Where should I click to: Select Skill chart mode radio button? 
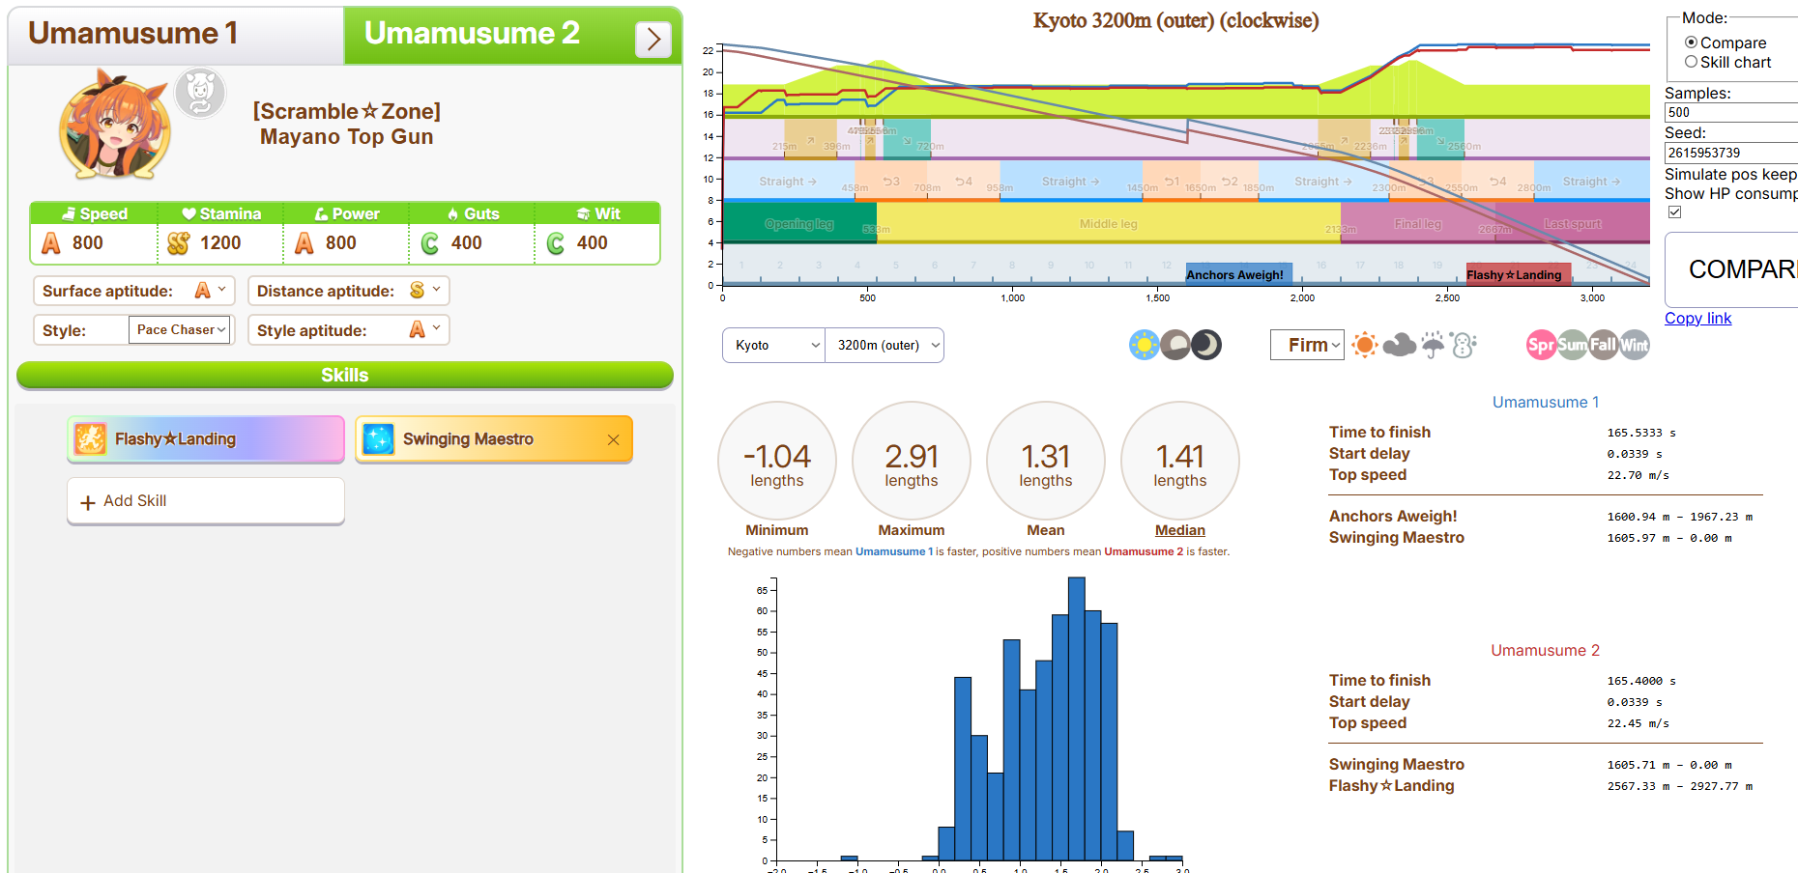[1691, 62]
